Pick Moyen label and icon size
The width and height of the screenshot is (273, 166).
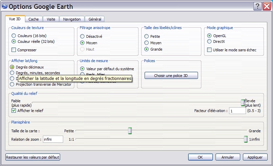153,43
